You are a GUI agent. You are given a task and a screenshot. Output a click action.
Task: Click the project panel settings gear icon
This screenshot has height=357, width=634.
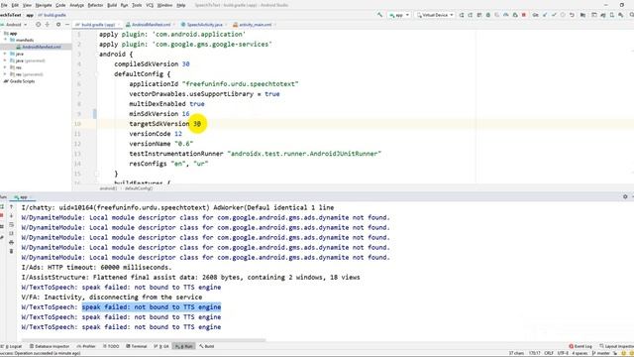[58, 25]
